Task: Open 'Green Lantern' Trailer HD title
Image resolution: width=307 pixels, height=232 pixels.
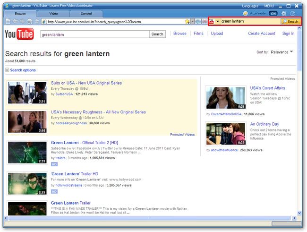Action: pos(75,174)
